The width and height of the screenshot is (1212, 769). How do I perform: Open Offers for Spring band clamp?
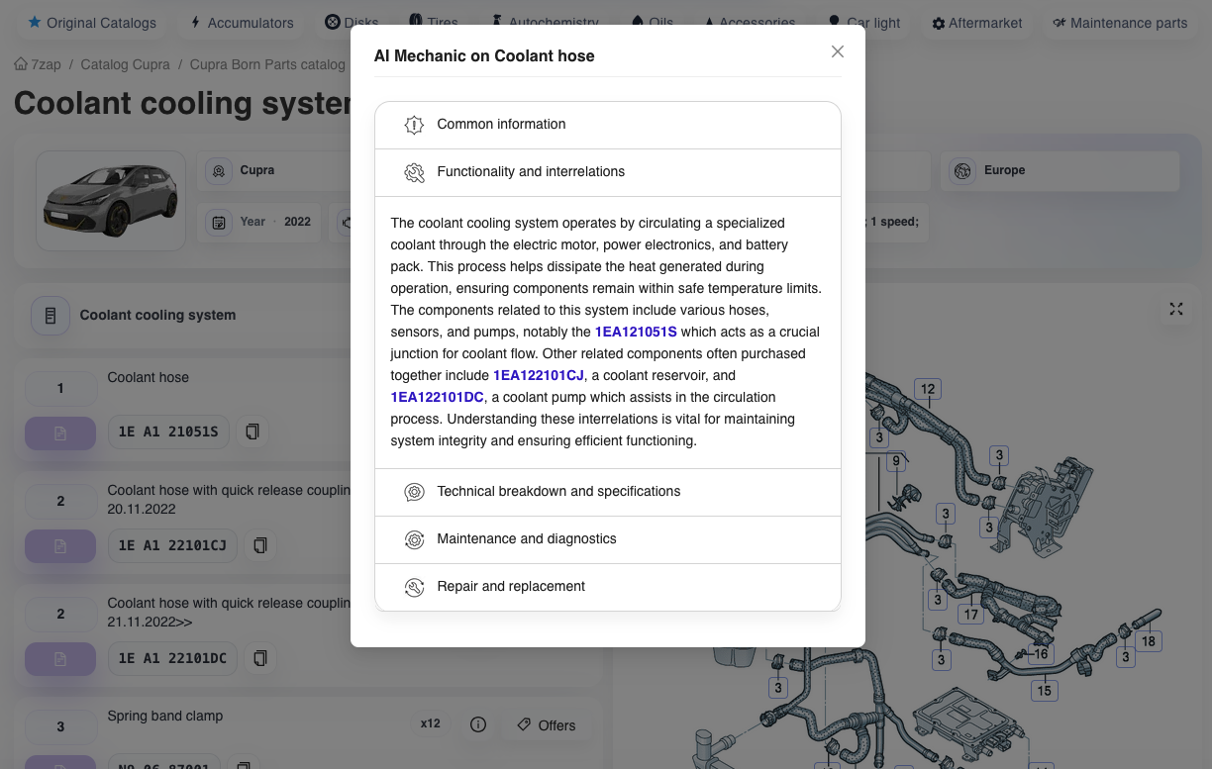coord(547,725)
